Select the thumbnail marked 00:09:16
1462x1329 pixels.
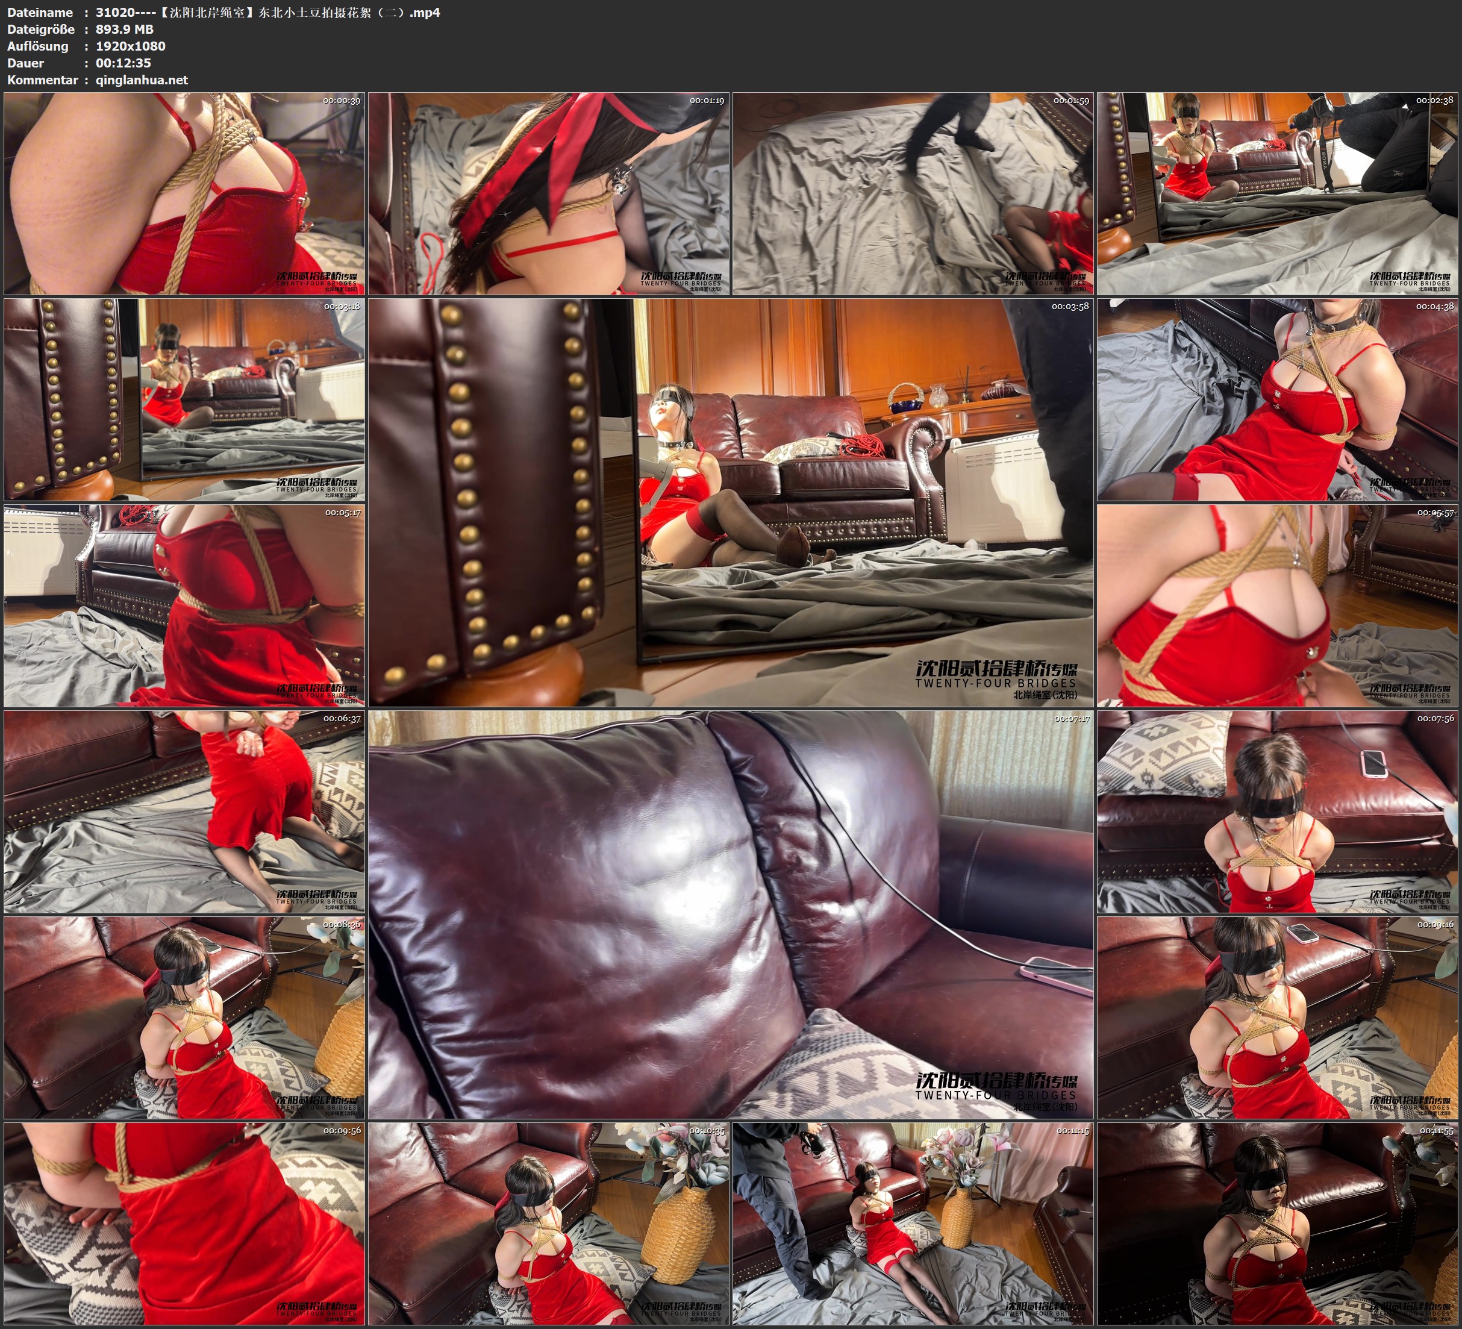pyautogui.click(x=1278, y=1018)
